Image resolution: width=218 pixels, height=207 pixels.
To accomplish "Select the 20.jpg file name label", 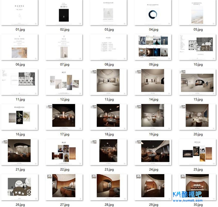I will tap(197, 134).
